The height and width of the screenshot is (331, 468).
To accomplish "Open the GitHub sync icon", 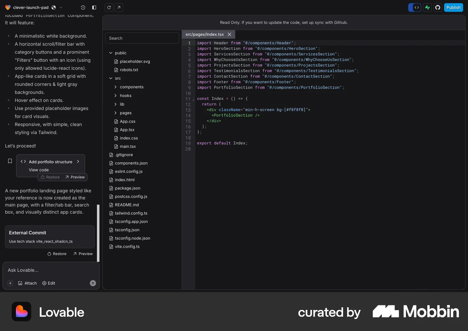I will (438, 7).
